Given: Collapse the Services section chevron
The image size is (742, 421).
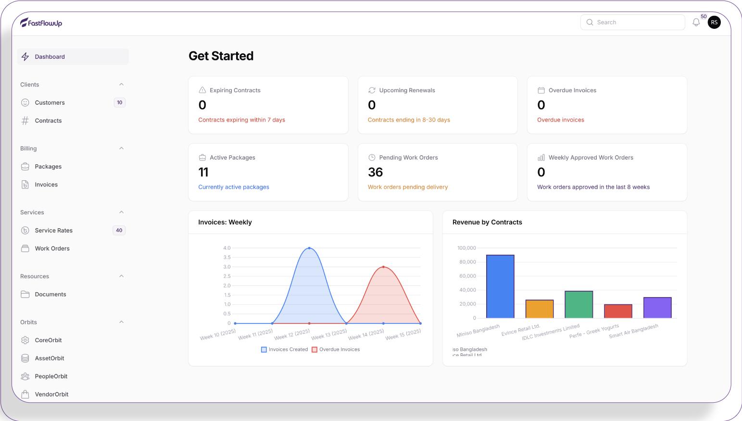Looking at the screenshot, I should [x=121, y=212].
